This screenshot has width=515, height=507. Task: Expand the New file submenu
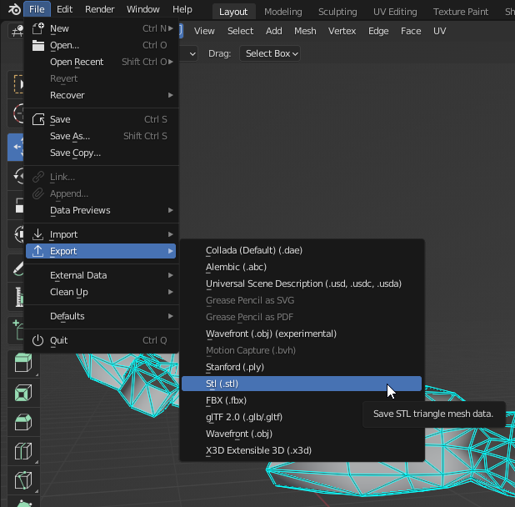pos(101,28)
